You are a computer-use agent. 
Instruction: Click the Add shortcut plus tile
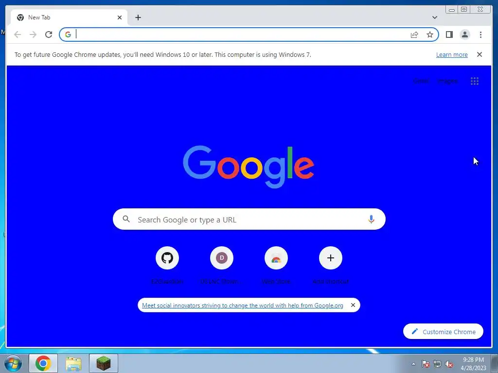[331, 258]
